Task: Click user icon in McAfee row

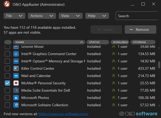Action: tap(114, 83)
